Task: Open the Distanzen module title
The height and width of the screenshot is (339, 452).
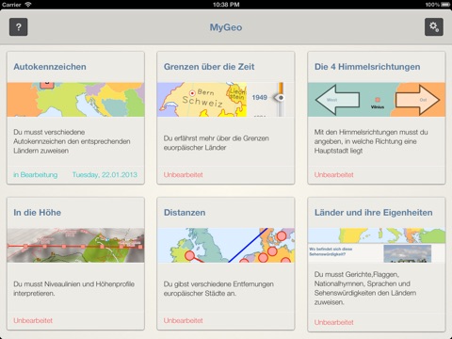Action: (x=185, y=213)
